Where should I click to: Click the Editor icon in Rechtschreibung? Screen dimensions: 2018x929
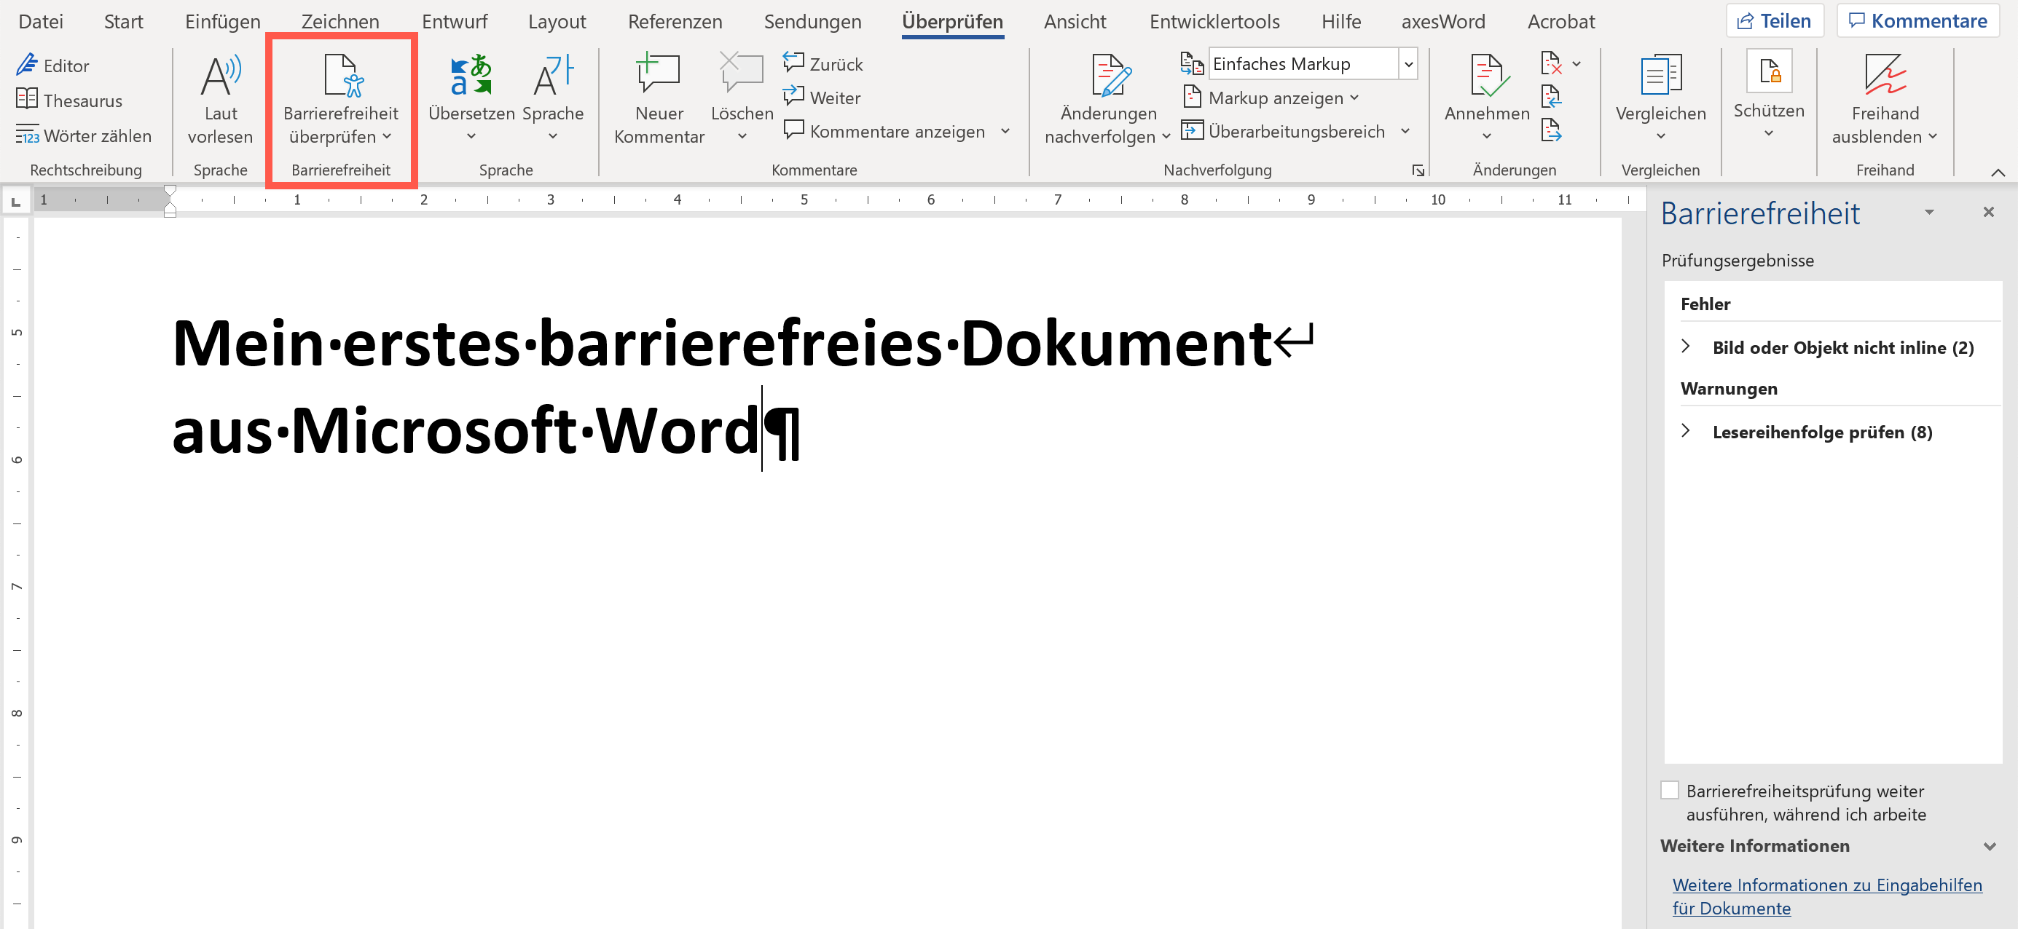[x=28, y=65]
